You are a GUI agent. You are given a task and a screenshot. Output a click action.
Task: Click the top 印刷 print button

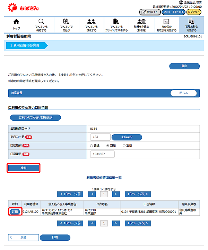(x=184, y=66)
